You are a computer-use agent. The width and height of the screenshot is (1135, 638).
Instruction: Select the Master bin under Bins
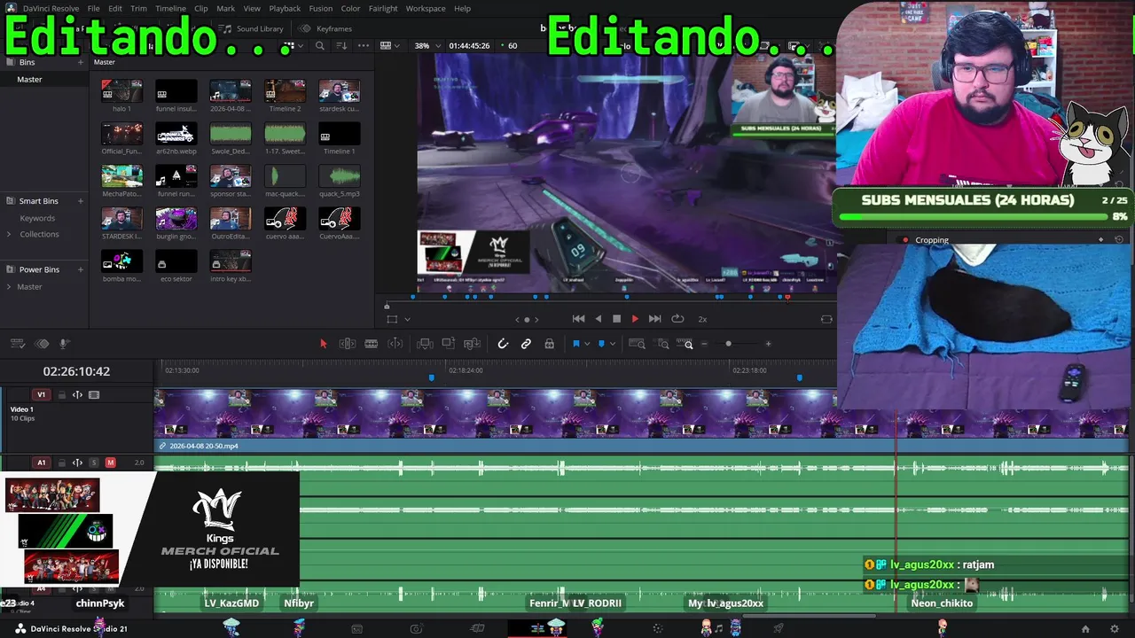click(x=29, y=80)
